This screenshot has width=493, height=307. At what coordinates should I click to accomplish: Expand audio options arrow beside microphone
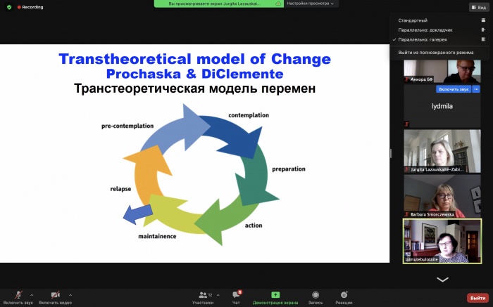pos(32,295)
